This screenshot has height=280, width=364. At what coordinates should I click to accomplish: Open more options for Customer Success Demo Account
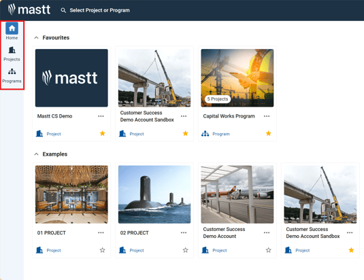[267, 232]
